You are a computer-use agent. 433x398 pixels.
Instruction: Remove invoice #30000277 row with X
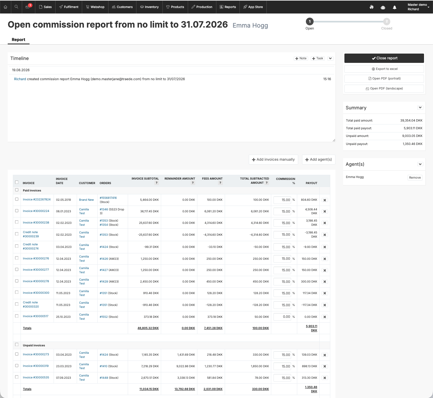click(325, 270)
